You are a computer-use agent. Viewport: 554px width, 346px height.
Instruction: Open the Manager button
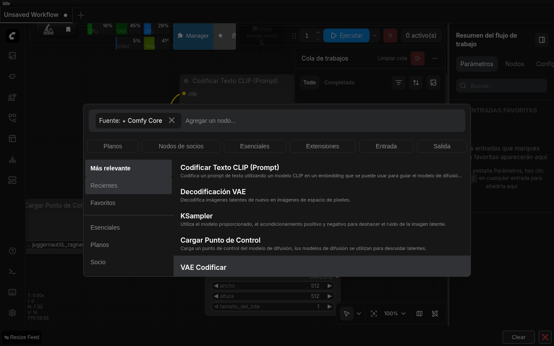(x=193, y=35)
